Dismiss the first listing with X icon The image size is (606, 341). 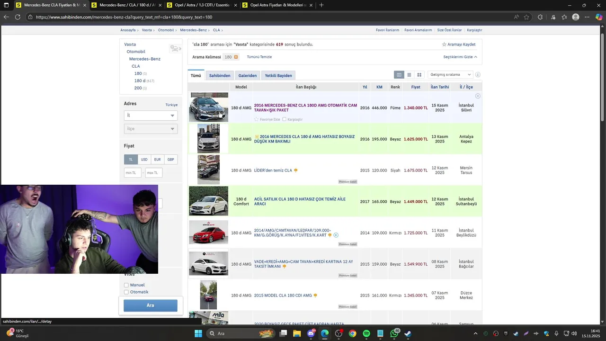click(478, 96)
